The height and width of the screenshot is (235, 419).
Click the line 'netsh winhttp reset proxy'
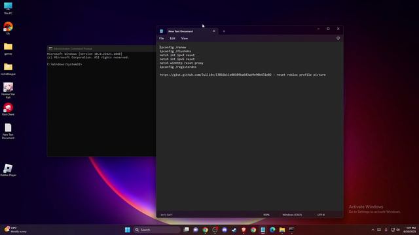point(181,63)
